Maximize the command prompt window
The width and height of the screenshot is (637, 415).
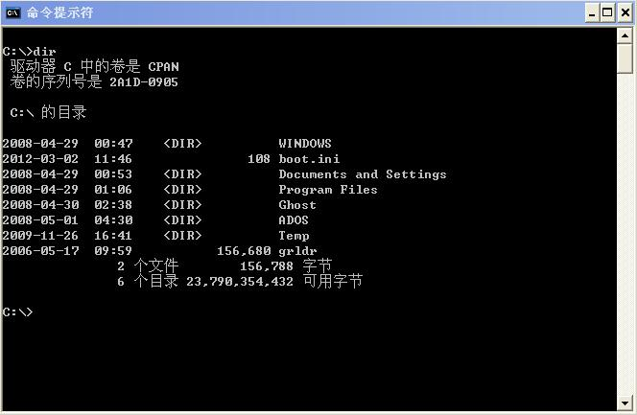(x=607, y=13)
